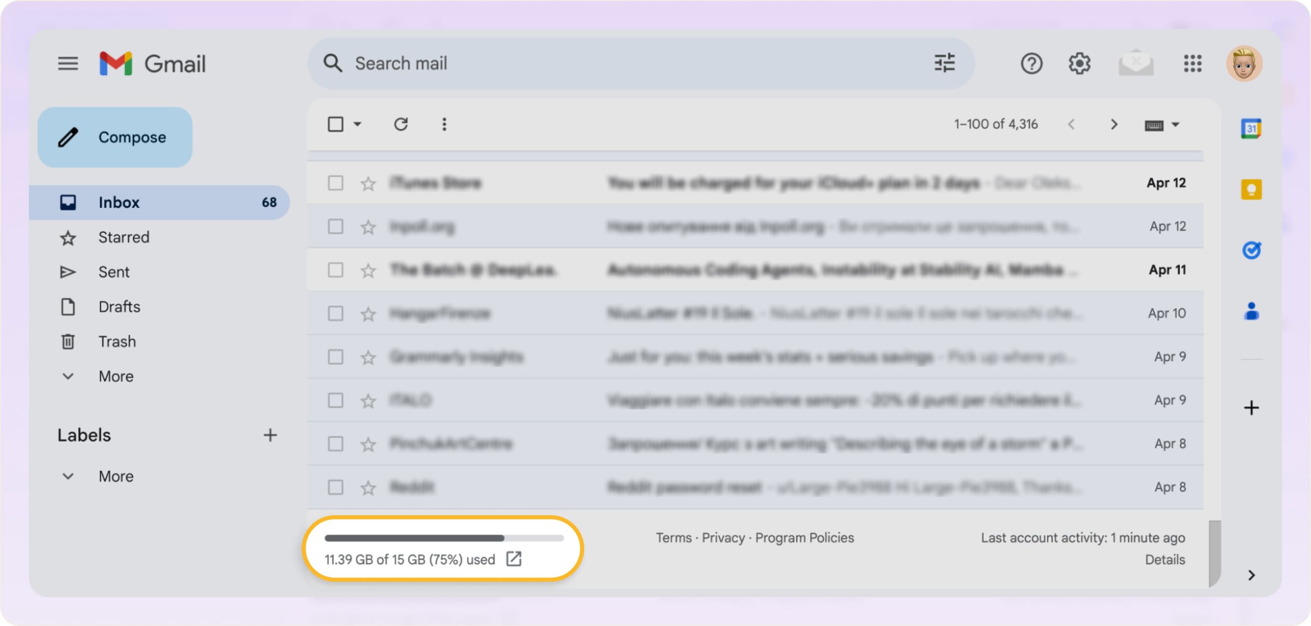Go to the next page of emails
Image resolution: width=1311 pixels, height=626 pixels.
1114,124
